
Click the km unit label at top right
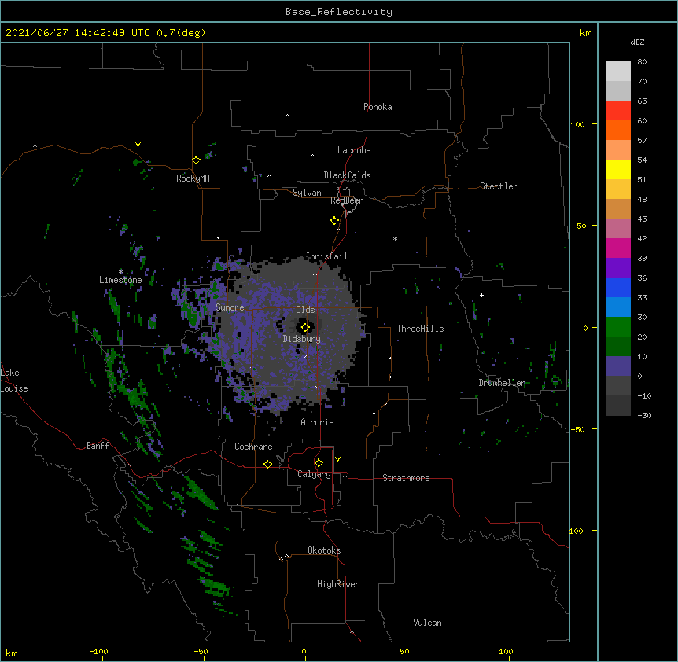pyautogui.click(x=586, y=33)
